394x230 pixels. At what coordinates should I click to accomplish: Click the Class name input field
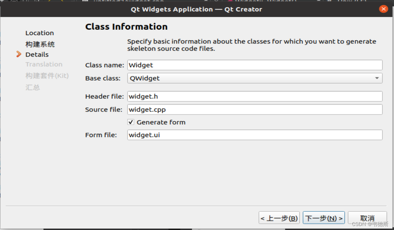[255, 65]
